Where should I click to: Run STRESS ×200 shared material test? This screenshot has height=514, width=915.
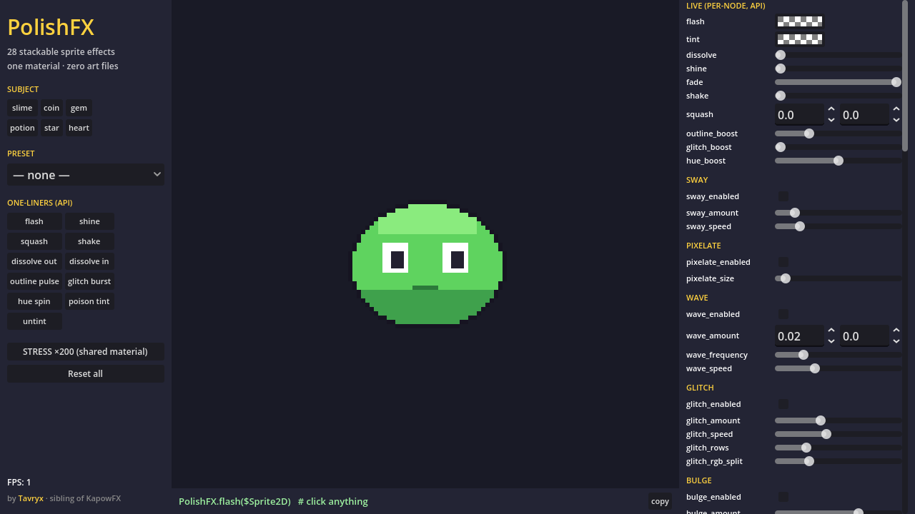[86, 351]
